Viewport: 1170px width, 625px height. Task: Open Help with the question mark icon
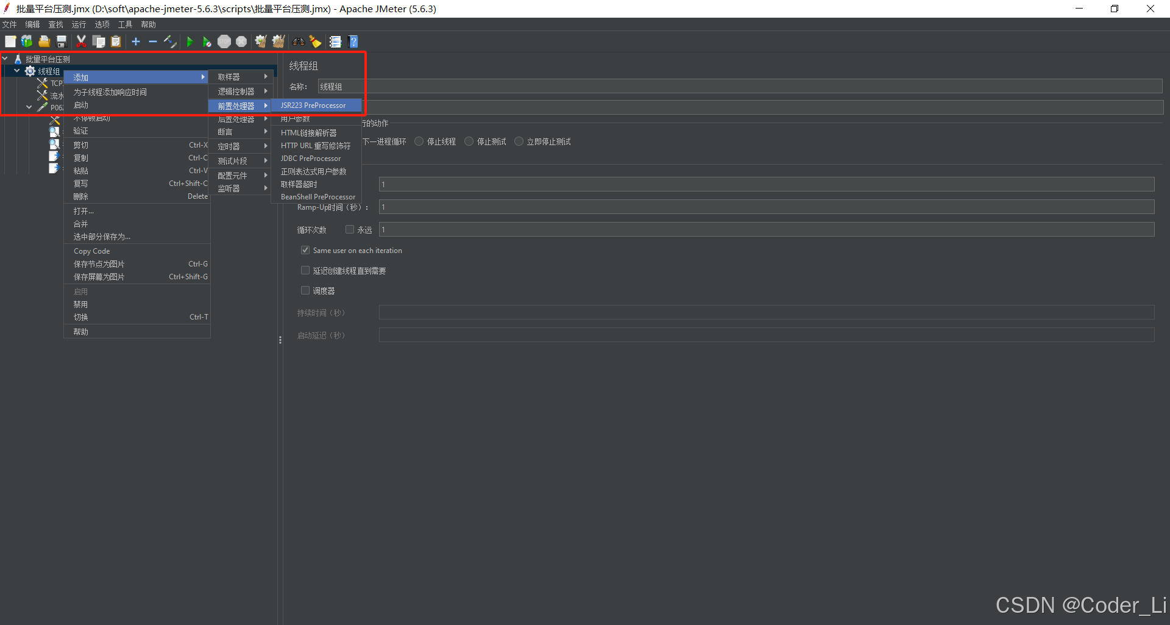353,41
